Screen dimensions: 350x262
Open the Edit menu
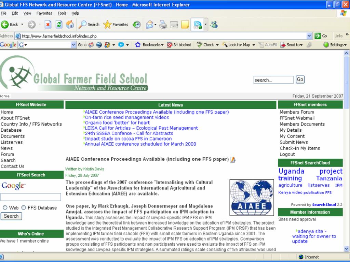click(x=15, y=13)
